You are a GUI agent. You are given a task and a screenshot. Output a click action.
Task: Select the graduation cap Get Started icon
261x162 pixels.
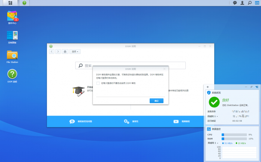click(79, 91)
